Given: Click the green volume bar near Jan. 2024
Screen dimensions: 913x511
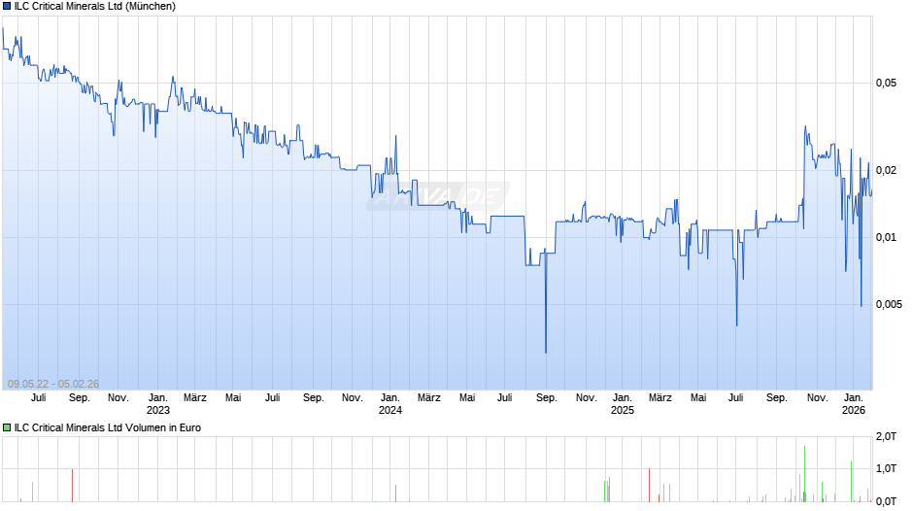Looking at the screenshot, I should tap(395, 494).
